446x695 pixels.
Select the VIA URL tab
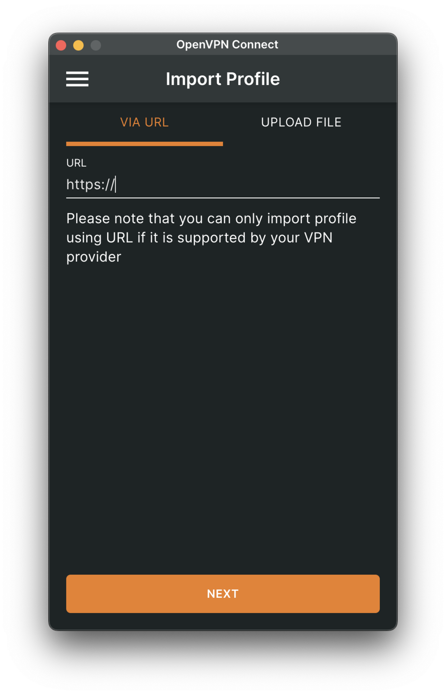[145, 122]
